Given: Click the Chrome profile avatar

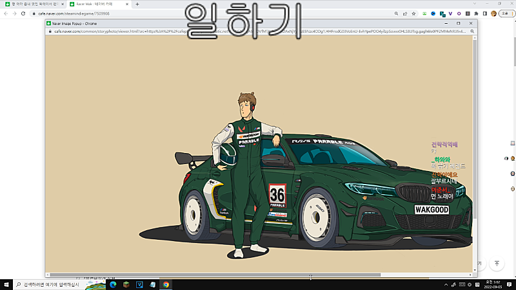Looking at the screenshot, I should (494, 13).
